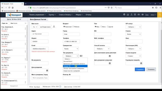Viewport: 162px width, 91px height.
Task: Click the clock icon next to working date
Action: coord(60,86)
